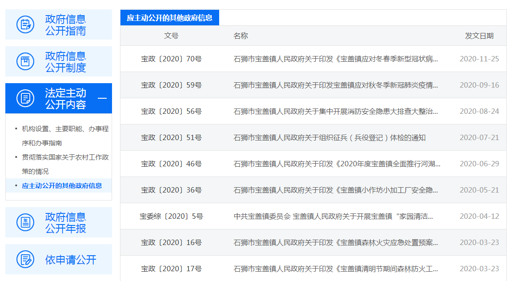This screenshot has width=513, height=281.
Task: Click the 政府信息公开制度 circular icon
Action: 25,61
